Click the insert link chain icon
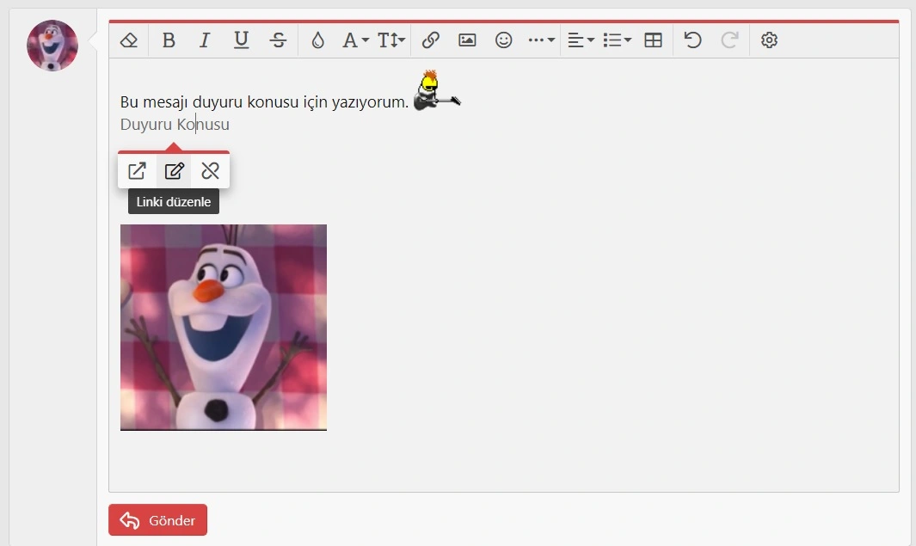Viewport: 916px width, 546px height. [431, 40]
